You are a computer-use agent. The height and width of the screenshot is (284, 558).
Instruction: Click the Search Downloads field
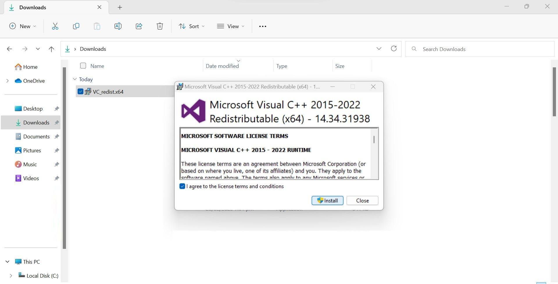point(480,49)
